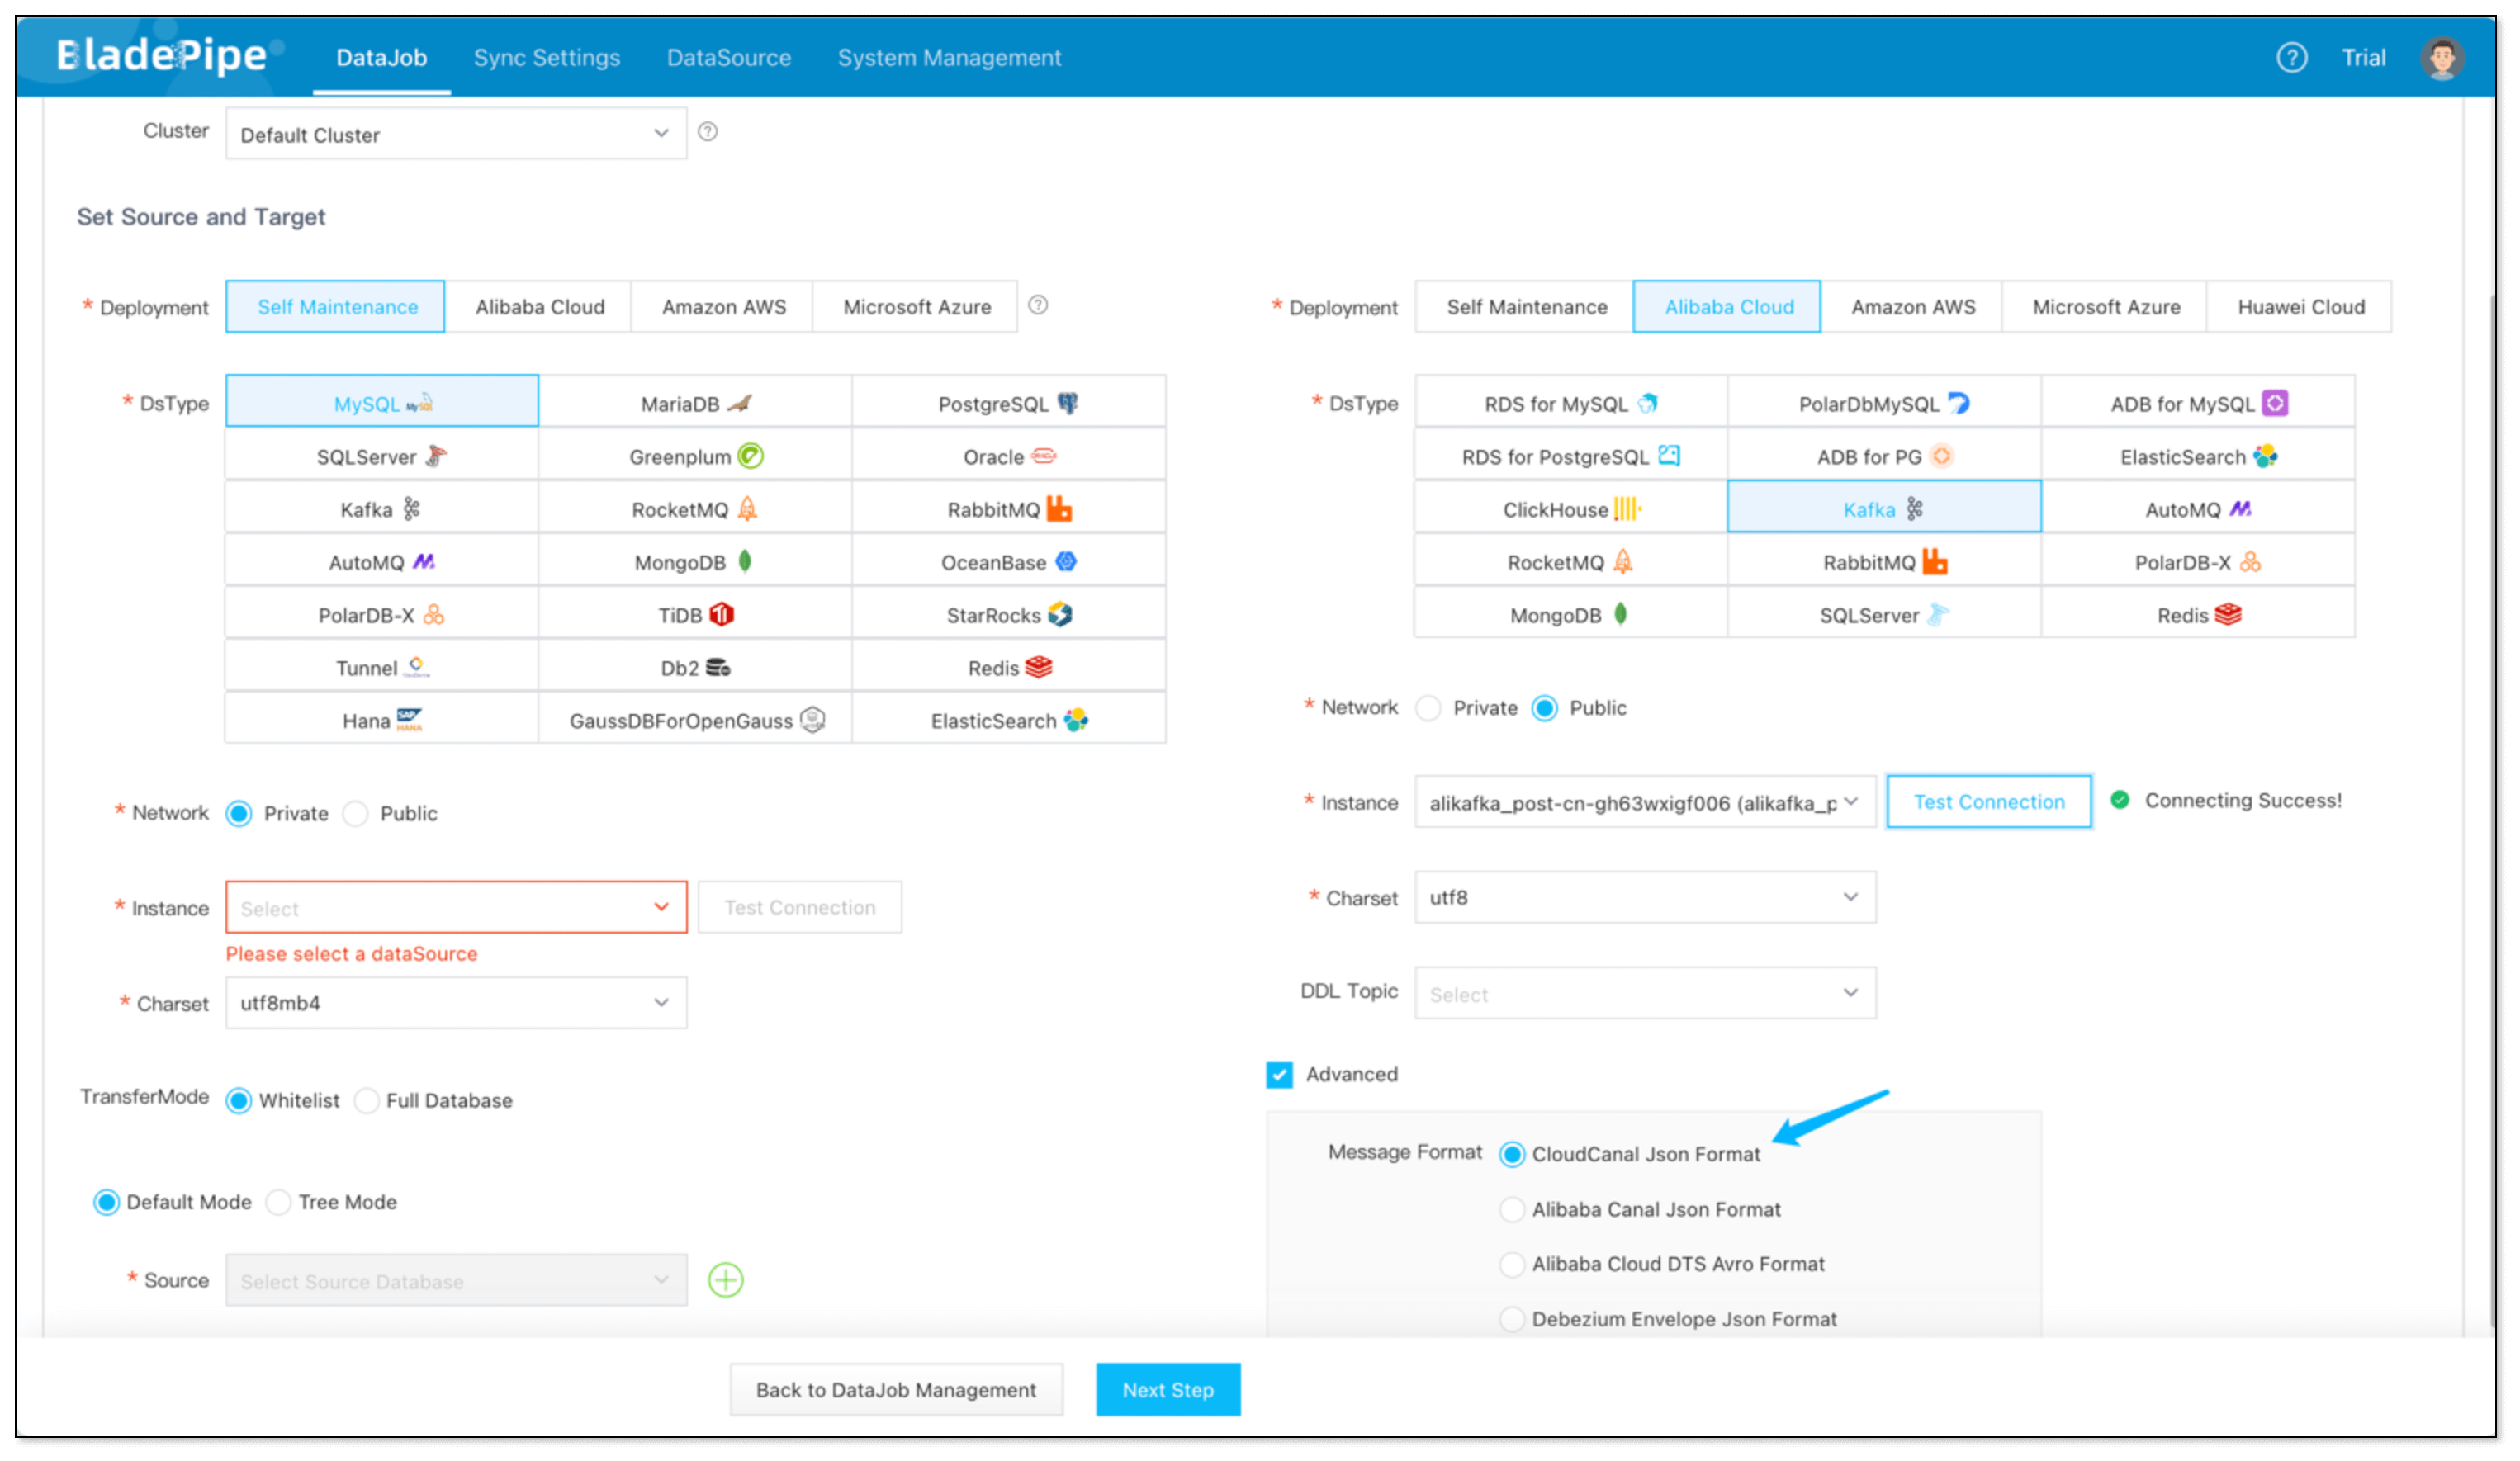The width and height of the screenshot is (2520, 1461).
Task: Click the Trial label in header
Action: pyautogui.click(x=2363, y=57)
